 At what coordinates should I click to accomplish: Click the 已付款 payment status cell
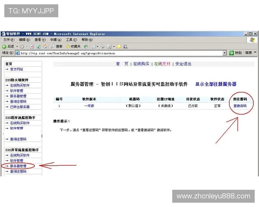tap(193, 106)
